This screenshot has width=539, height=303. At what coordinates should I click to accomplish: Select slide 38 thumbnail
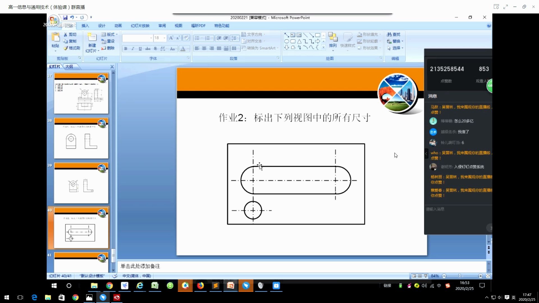pos(81,138)
